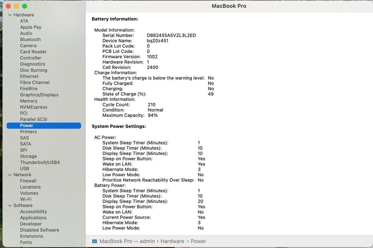Click the Cell Revision value 2400
373x248 pixels.
point(153,68)
